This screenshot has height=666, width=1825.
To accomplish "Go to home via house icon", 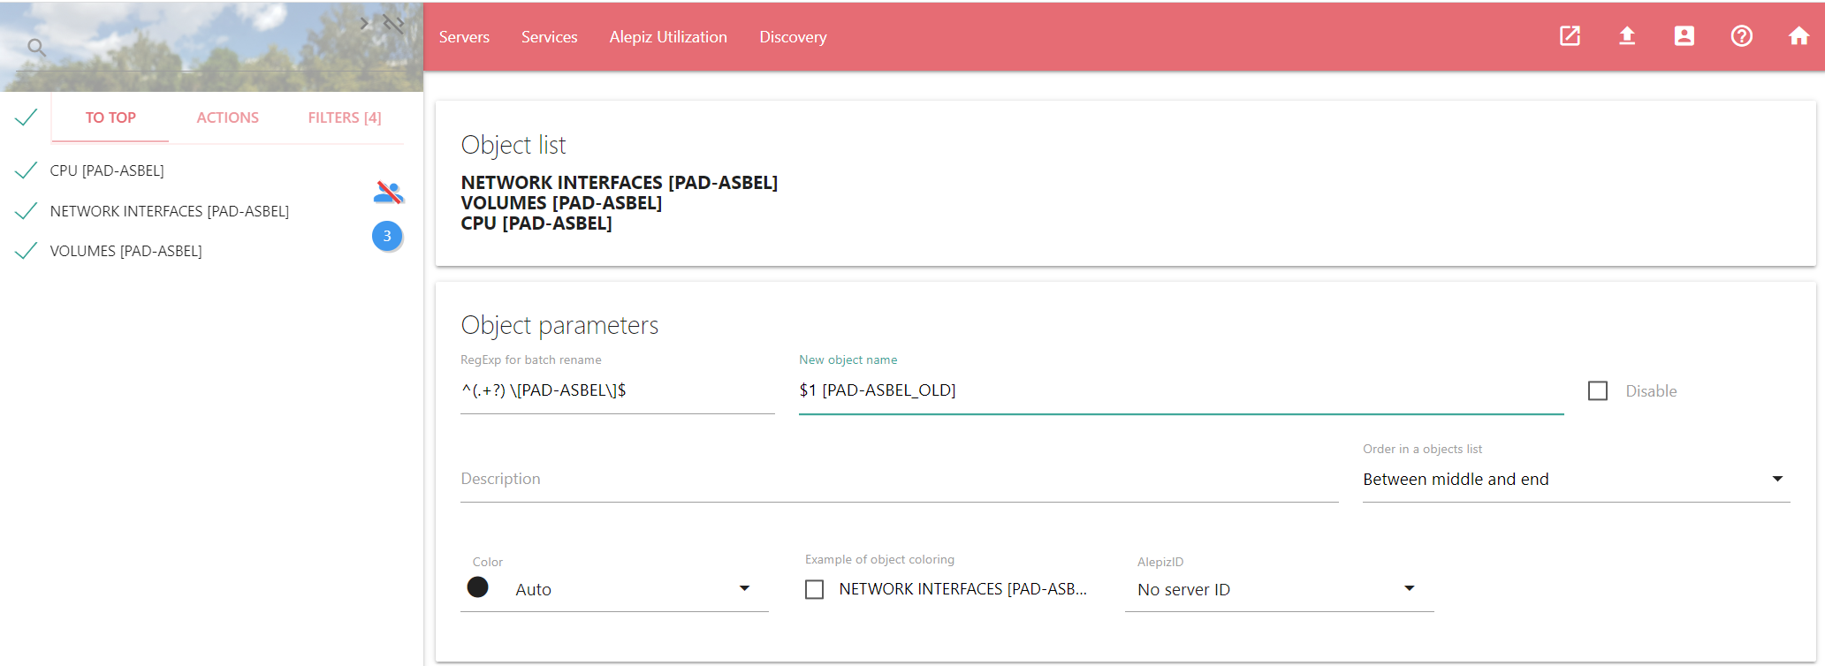I will tap(1798, 36).
